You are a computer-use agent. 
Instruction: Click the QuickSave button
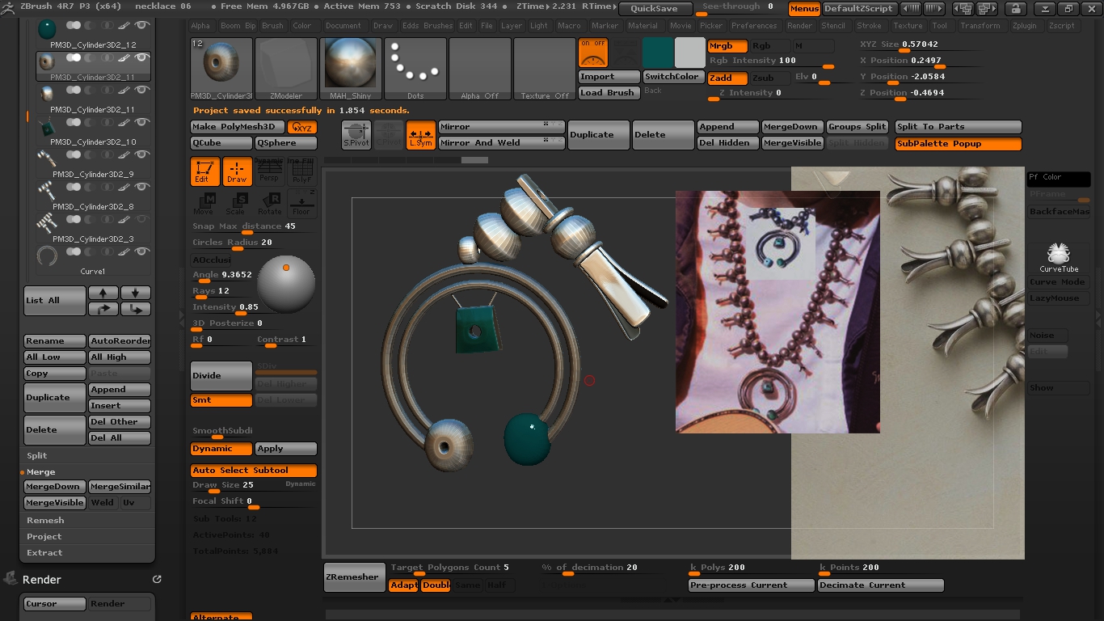[x=655, y=9]
